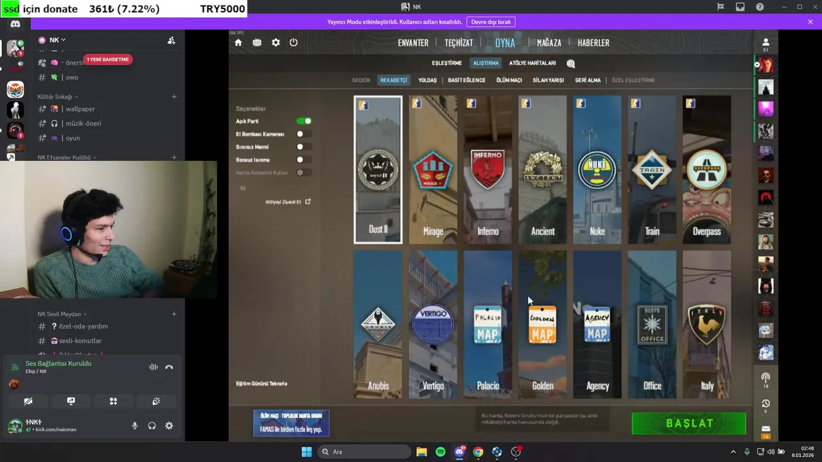This screenshot has height=462, width=822.
Task: Open the ENVANTER menu
Action: coord(413,43)
